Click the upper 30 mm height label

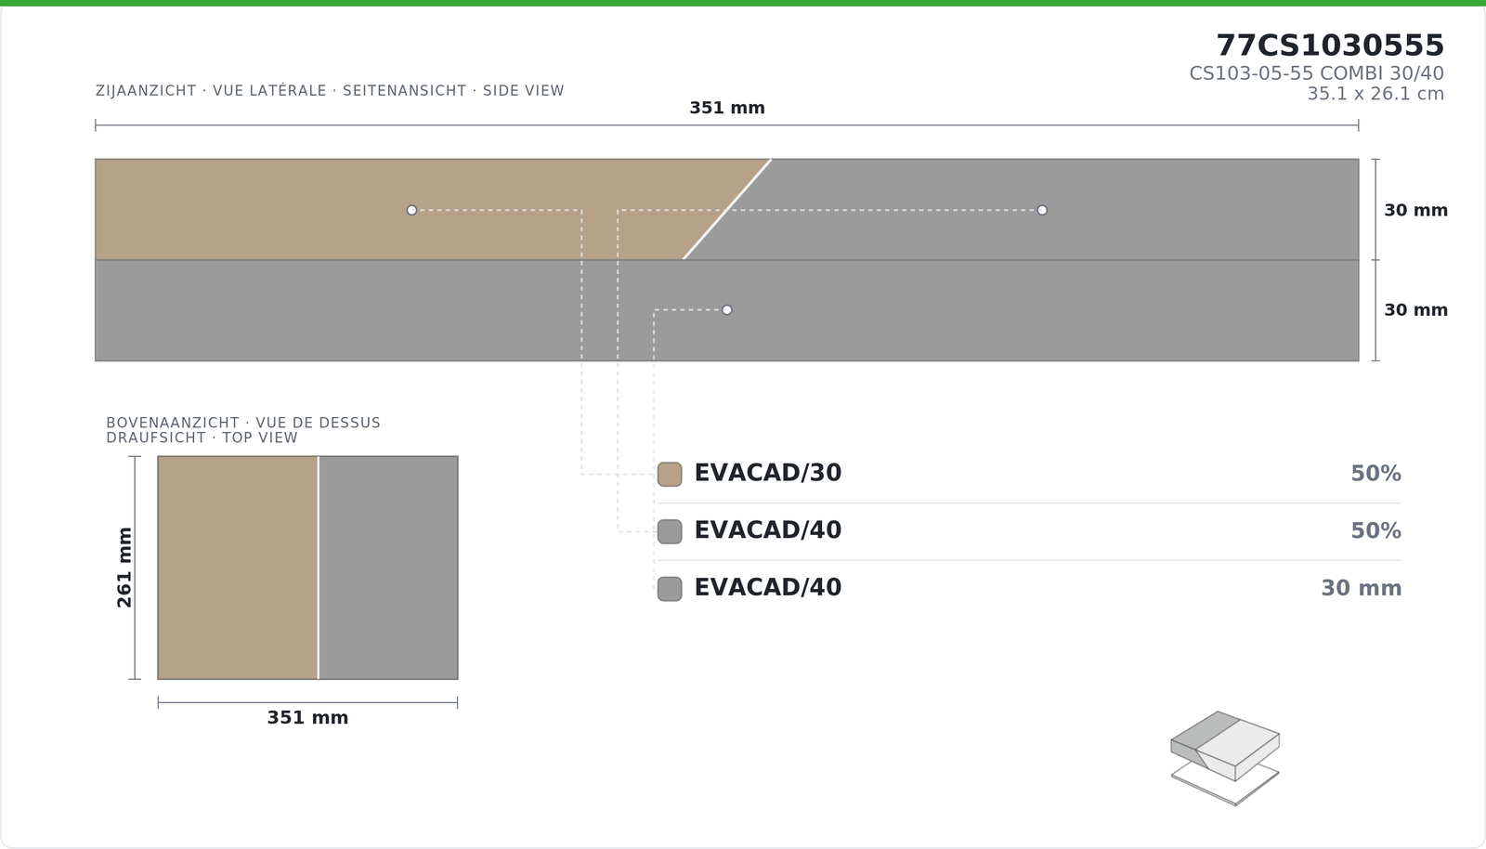pos(1415,210)
